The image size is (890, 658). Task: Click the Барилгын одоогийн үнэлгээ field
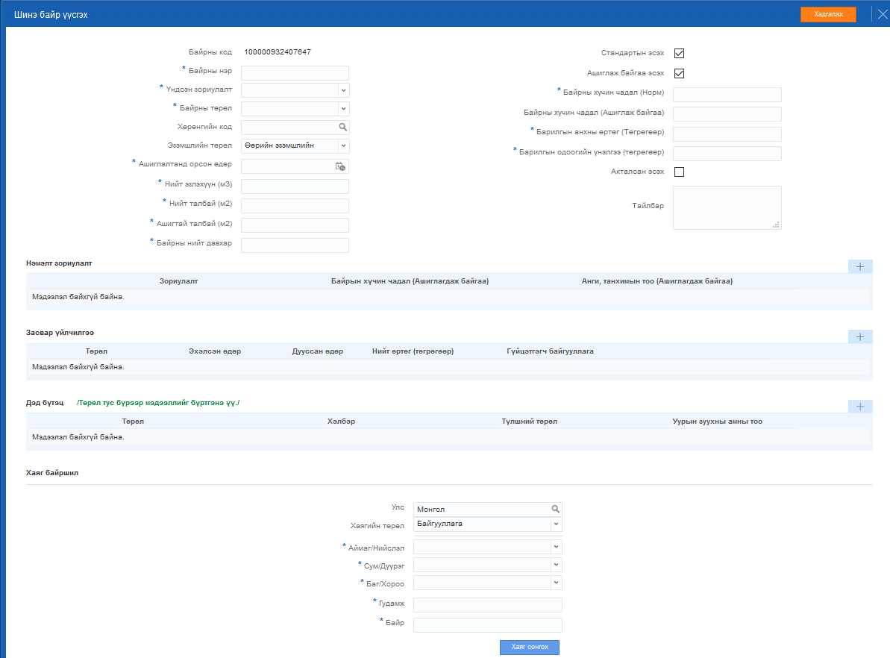point(727,153)
